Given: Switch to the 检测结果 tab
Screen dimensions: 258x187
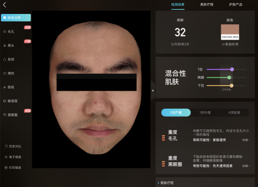Looking at the screenshot, I should point(178,5).
